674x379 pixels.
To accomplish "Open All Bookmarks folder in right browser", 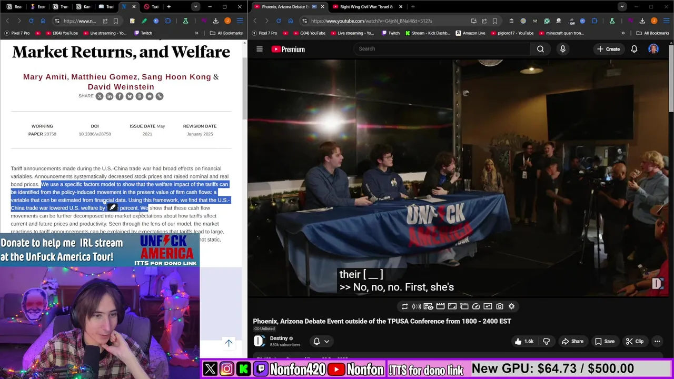I will 653,33.
